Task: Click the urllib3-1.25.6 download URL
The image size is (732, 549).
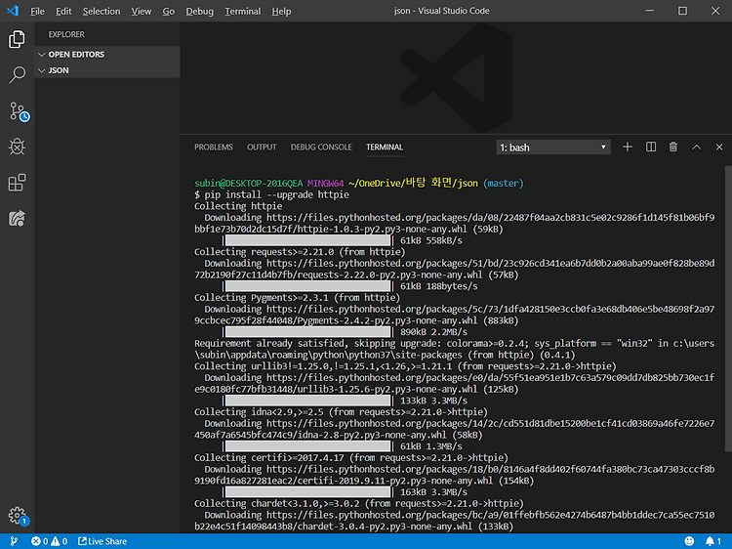Action: click(x=454, y=384)
